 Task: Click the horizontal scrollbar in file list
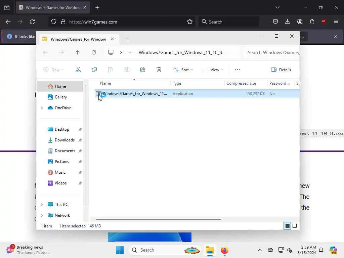(158, 219)
